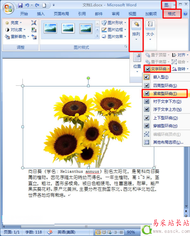Open the 邮件 tab
Viewport: 190px width, 236px height.
click(99, 14)
